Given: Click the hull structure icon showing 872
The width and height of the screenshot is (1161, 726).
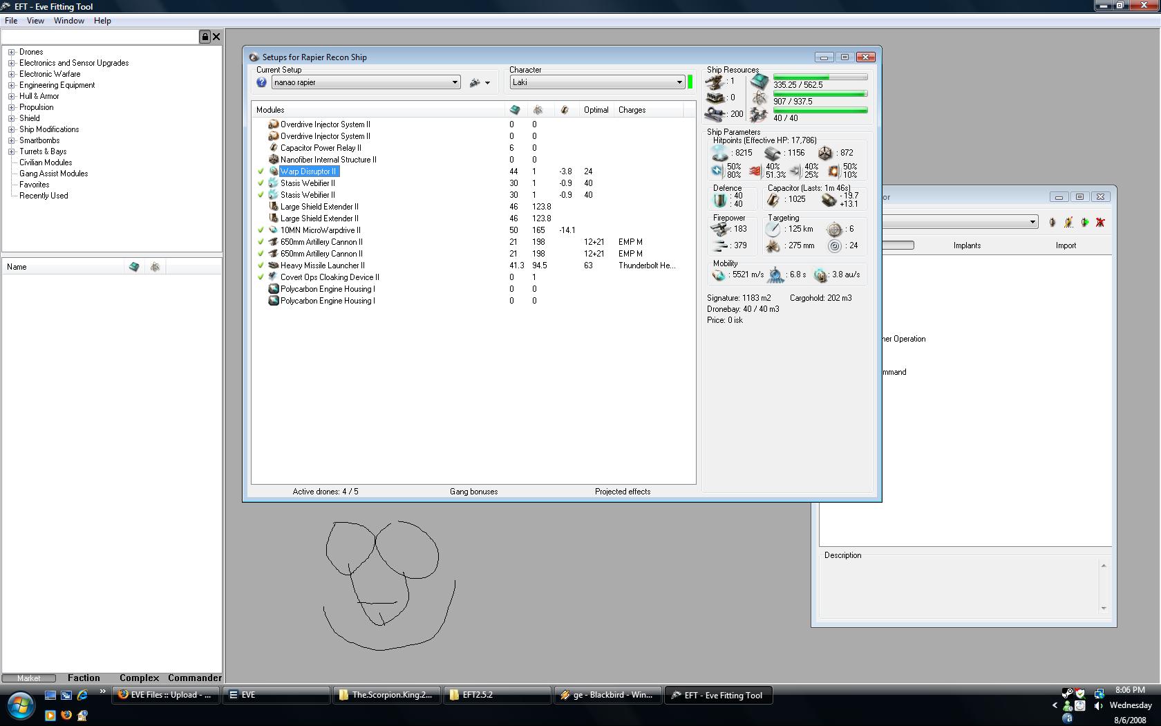Looking at the screenshot, I should point(825,153).
